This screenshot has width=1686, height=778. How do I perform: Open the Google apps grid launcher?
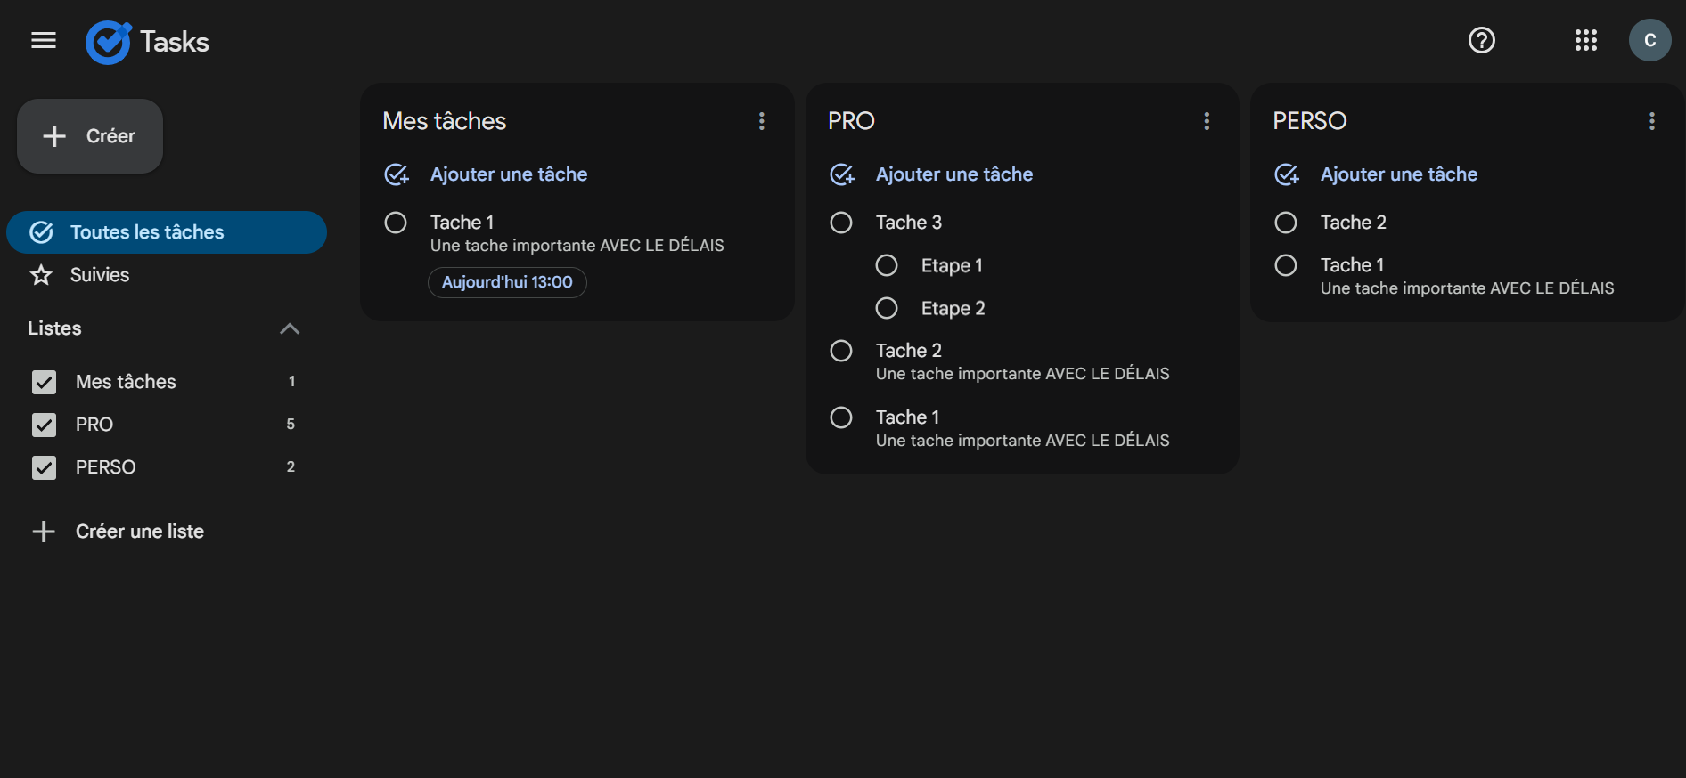[x=1585, y=40]
